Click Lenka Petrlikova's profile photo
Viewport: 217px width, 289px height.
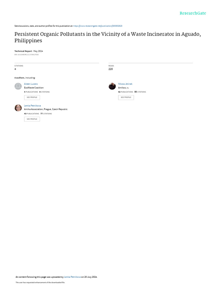(x=18, y=108)
